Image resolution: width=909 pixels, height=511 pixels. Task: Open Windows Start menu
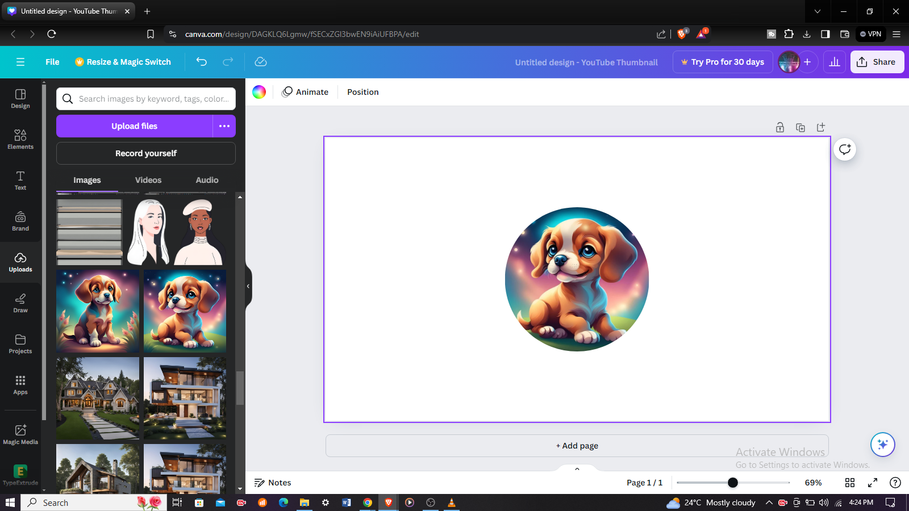[x=10, y=502]
